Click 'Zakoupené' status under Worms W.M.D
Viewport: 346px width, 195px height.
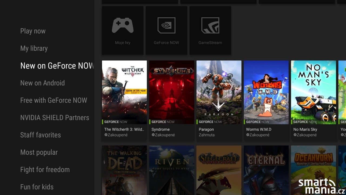(258, 135)
